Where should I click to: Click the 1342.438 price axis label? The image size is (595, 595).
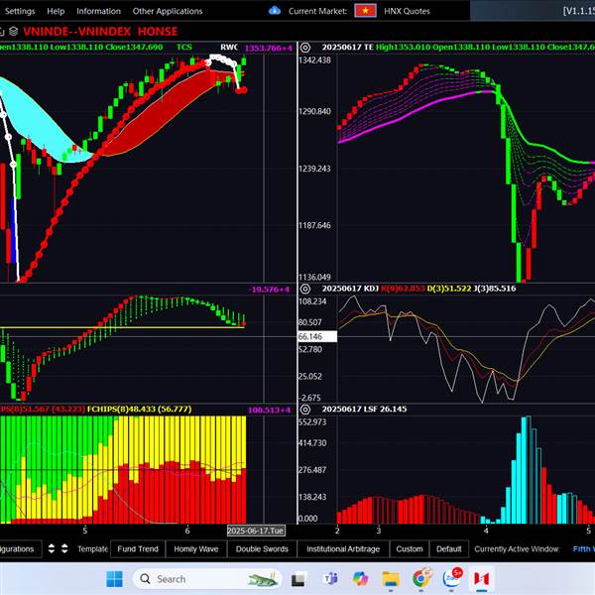click(314, 59)
